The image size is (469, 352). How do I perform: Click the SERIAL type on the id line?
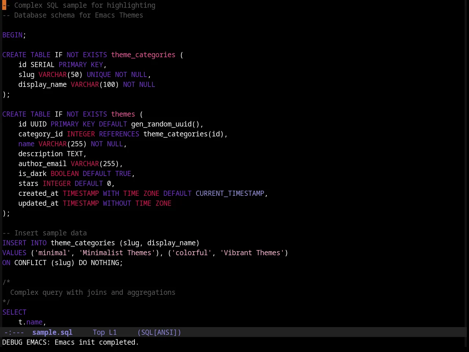(x=43, y=65)
